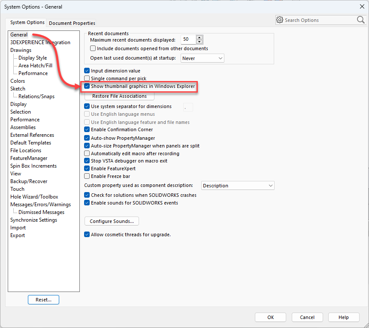Increase maximum recent documents with up arrow
This screenshot has height=328, width=369.
click(199, 37)
